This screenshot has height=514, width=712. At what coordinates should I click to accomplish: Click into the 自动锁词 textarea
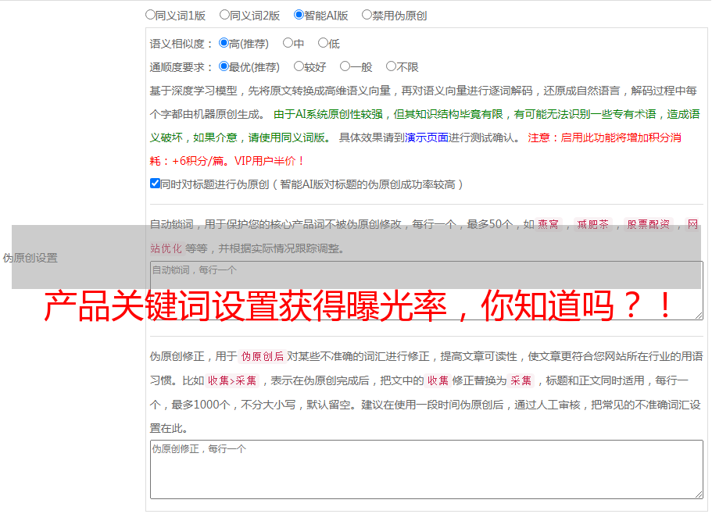point(427,291)
